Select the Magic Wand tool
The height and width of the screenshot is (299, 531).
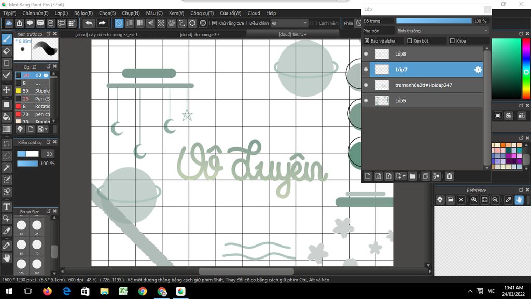tap(6, 168)
